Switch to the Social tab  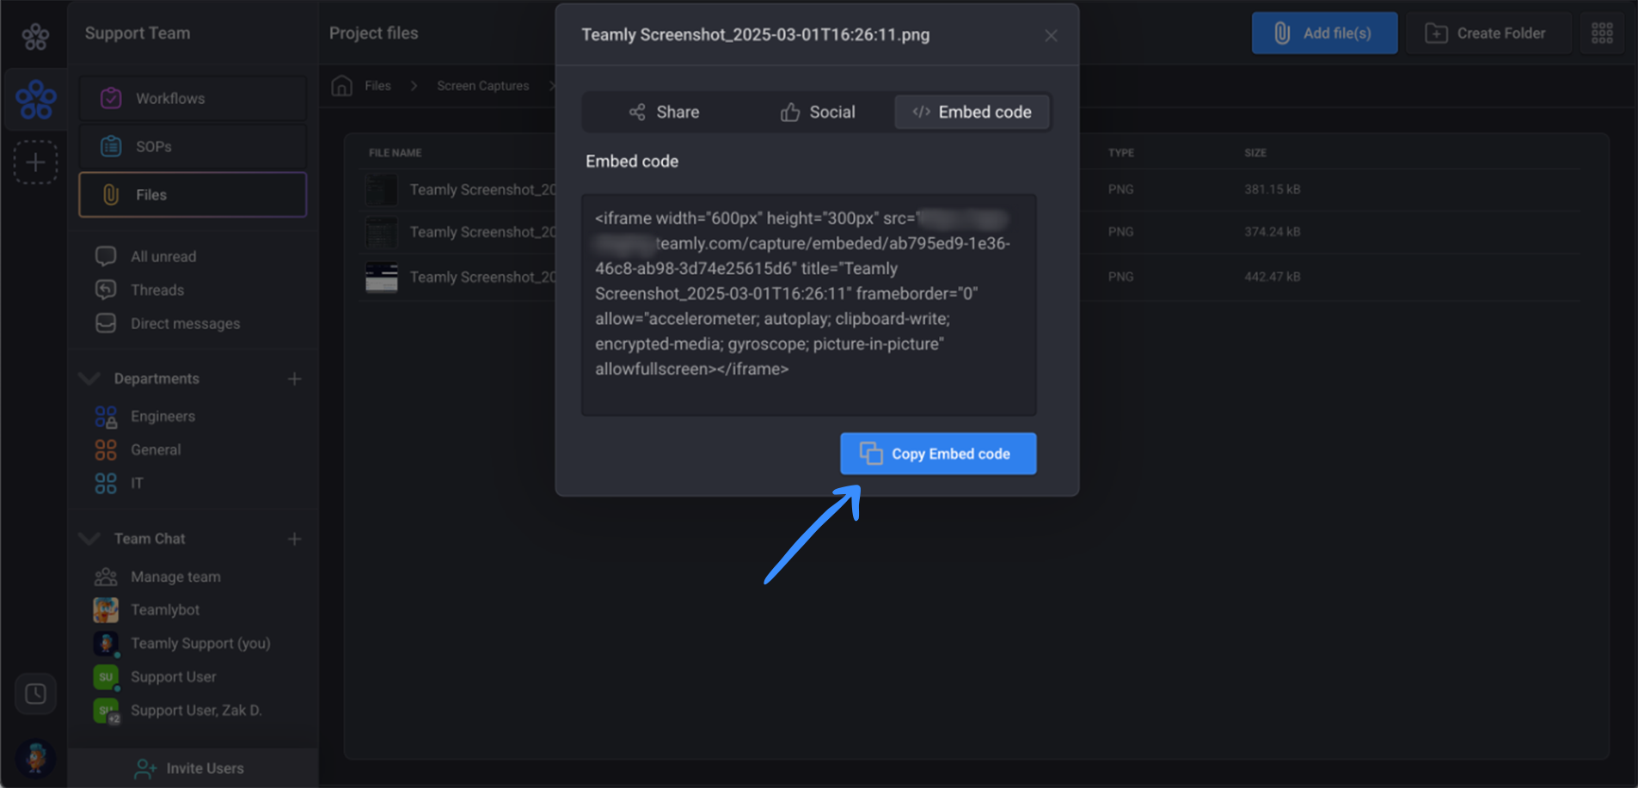click(x=817, y=113)
